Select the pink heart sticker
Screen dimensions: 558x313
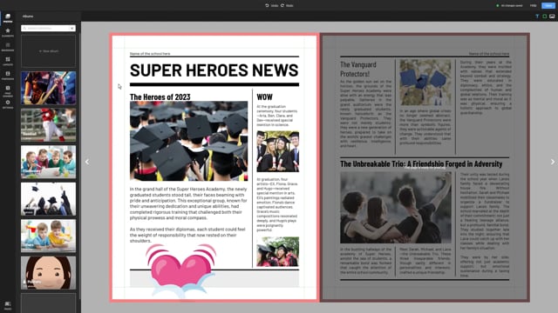coord(180,270)
